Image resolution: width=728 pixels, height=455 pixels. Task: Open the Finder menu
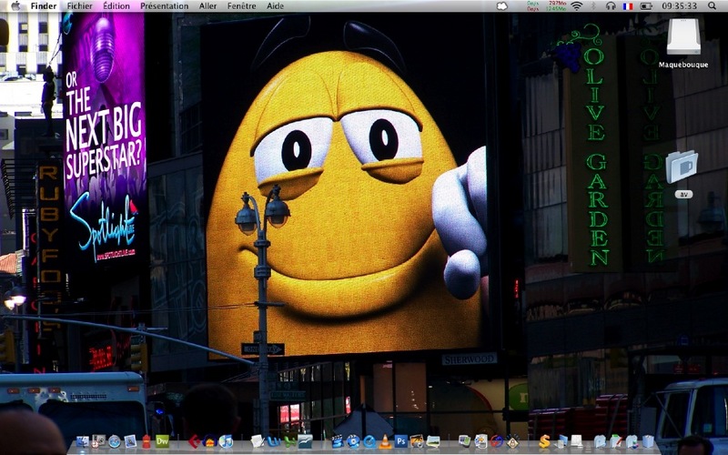point(44,6)
